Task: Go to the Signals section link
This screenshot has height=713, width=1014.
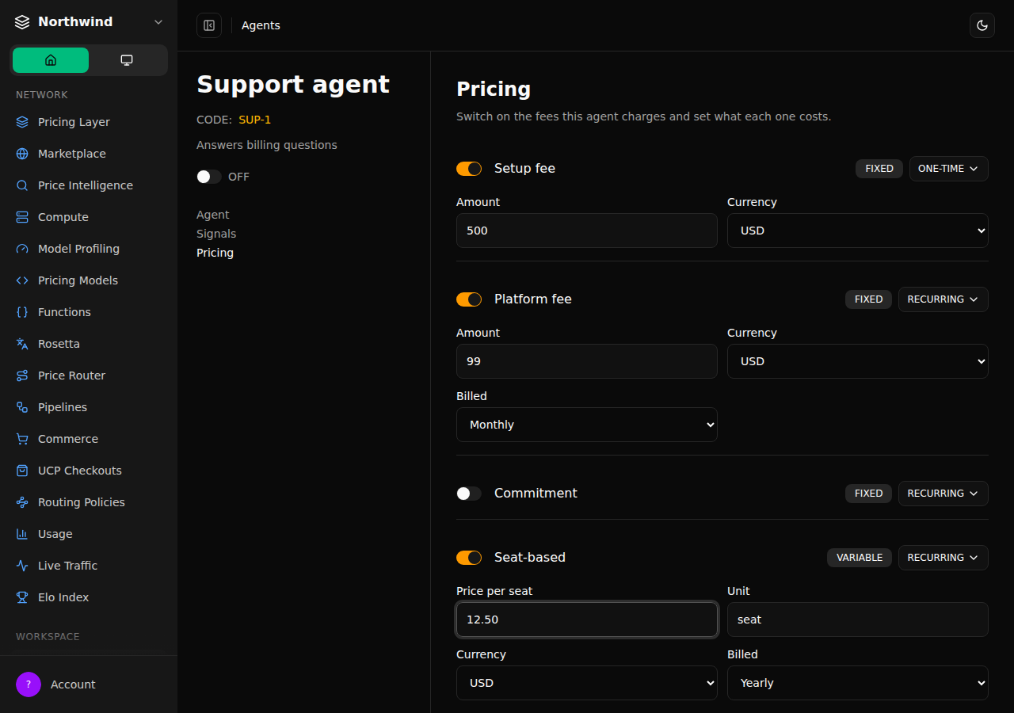Action: 216,234
